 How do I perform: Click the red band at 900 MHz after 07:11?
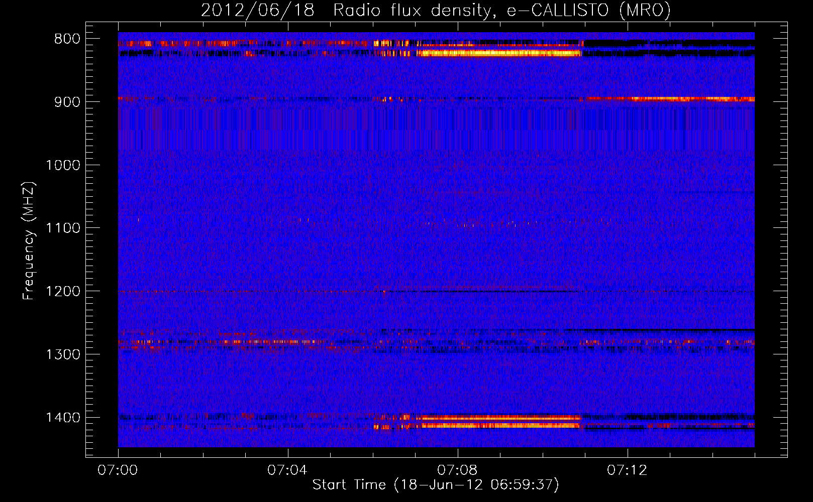point(670,99)
